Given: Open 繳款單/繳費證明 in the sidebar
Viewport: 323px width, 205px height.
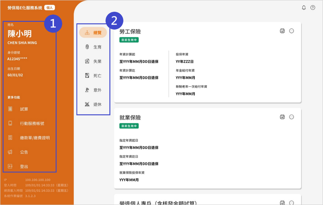Looking at the screenshot, I should point(35,138).
